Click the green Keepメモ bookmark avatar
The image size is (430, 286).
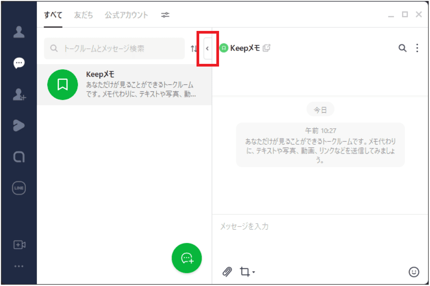(63, 85)
